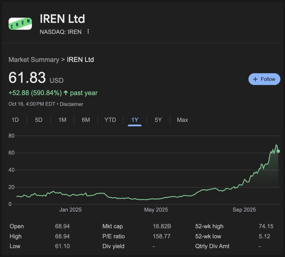The width and height of the screenshot is (285, 257).
Task: Click the P/E ratio label
Action: (x=113, y=236)
